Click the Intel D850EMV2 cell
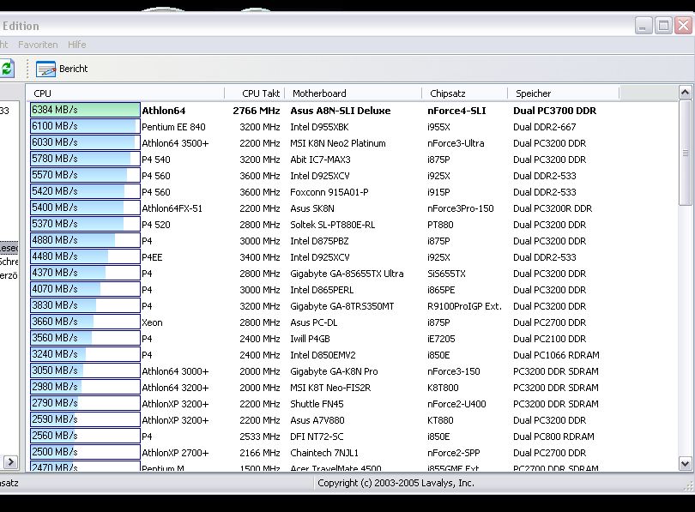The image size is (695, 512). click(x=323, y=355)
